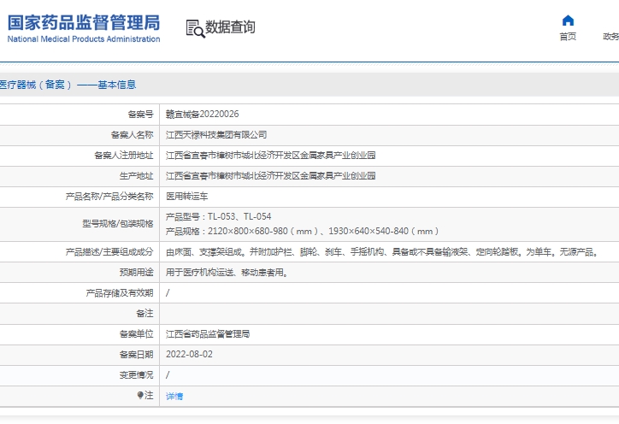Click product description starting 由床面、支撑架组成

383,252
